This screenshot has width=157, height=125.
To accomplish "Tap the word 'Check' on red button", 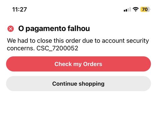I will [x=63, y=64].
